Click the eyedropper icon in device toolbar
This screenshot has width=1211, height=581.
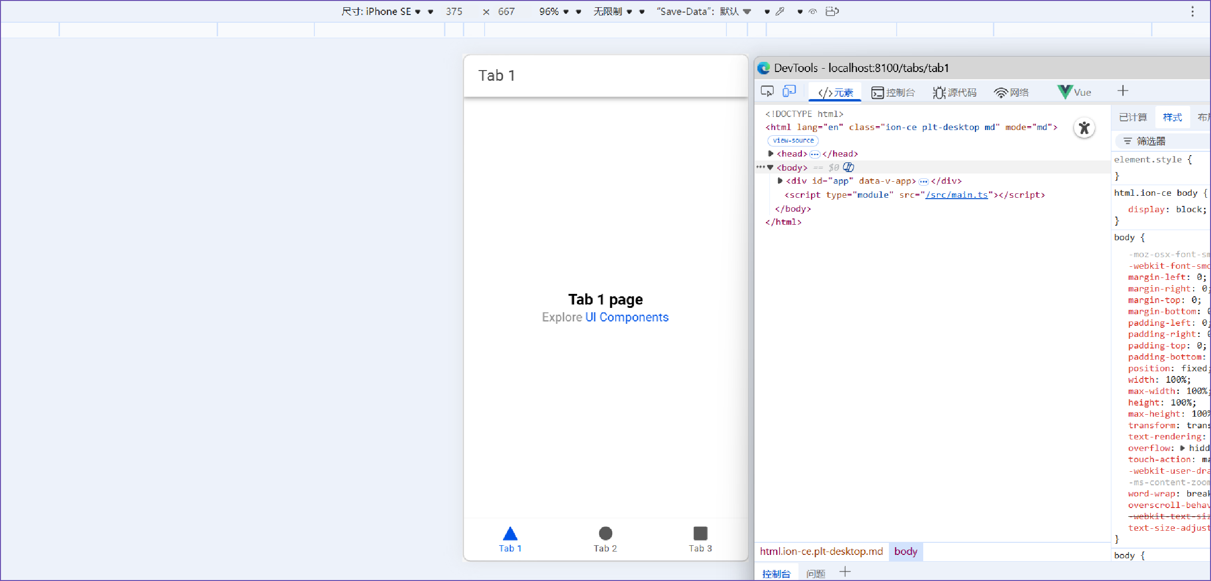pos(780,12)
